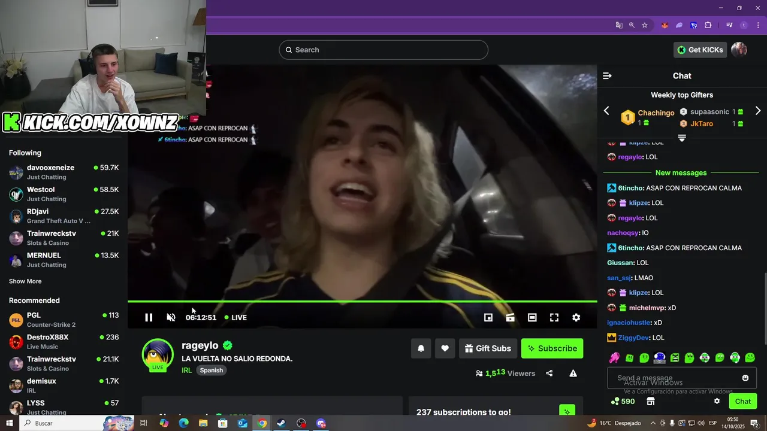The width and height of the screenshot is (767, 431).
Task: Toggle notifications bell for rageylo
Action: coord(421,348)
